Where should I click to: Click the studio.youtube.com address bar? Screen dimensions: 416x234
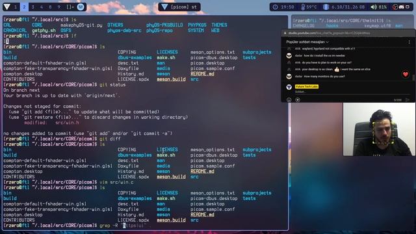[x=329, y=33]
